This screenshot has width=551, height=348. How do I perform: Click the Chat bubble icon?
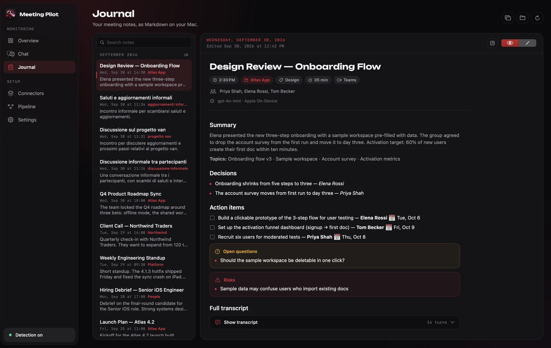coord(11,54)
